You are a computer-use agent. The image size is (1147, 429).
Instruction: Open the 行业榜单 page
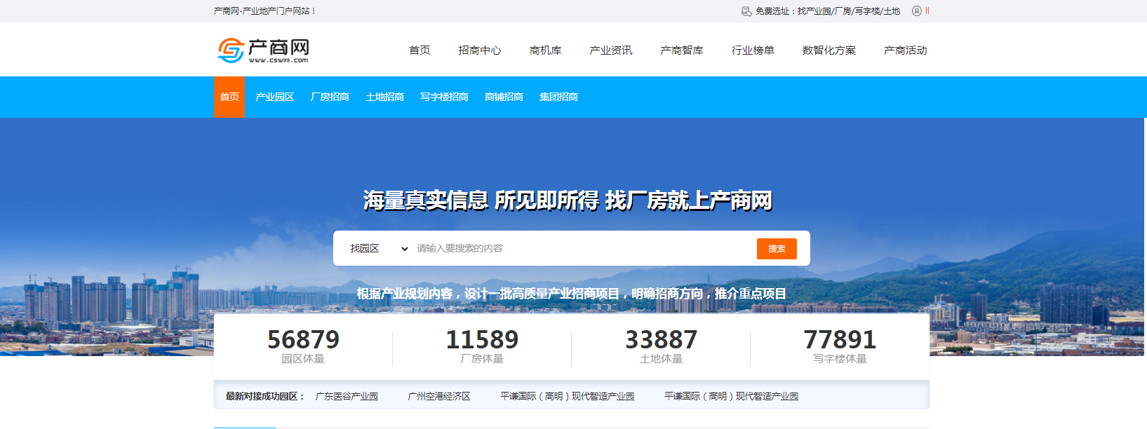(753, 50)
